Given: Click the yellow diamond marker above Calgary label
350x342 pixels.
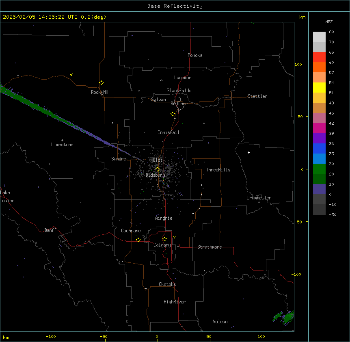Looking at the screenshot, I should (164, 239).
